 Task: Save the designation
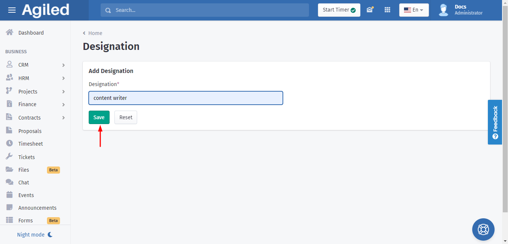(x=99, y=117)
